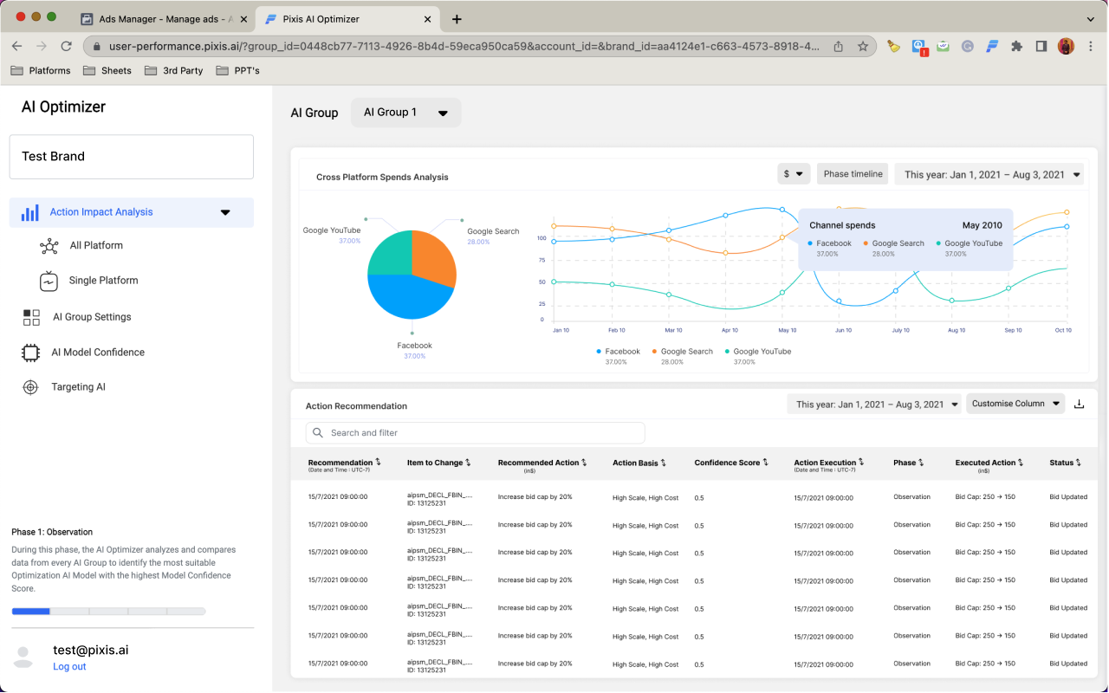Sort by Action Basis column

tap(664, 463)
